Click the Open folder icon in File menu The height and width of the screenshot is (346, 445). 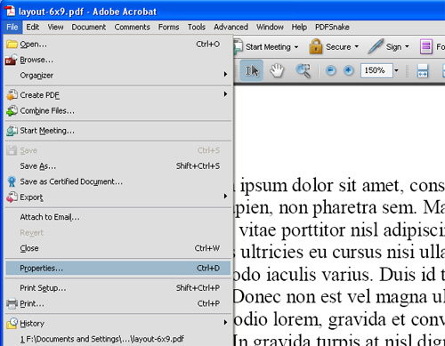12,44
